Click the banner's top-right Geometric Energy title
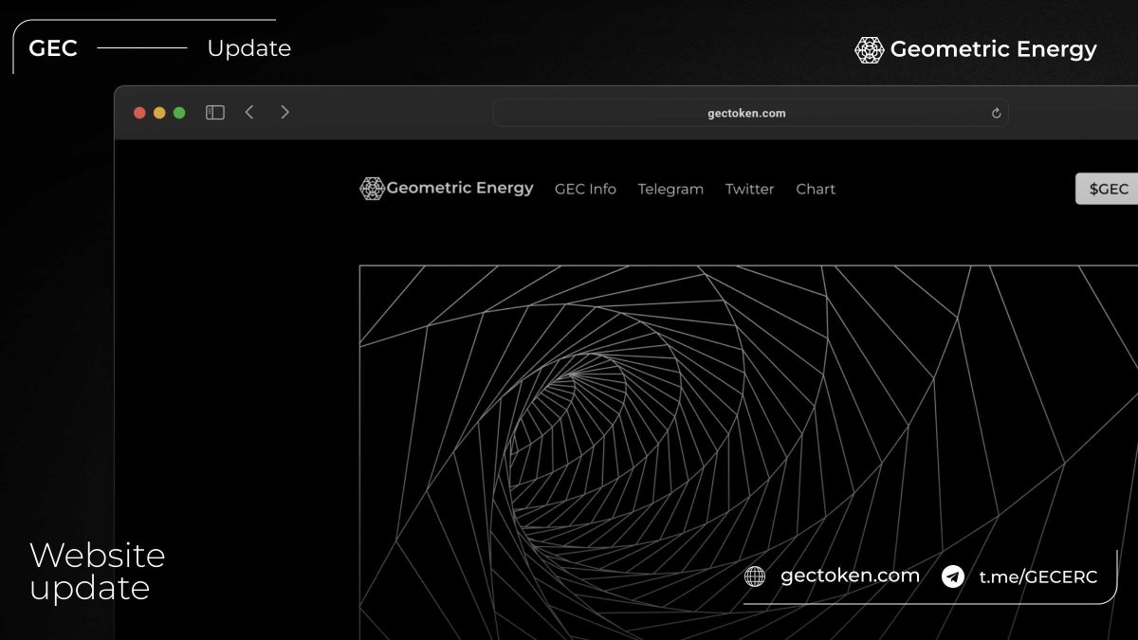The height and width of the screenshot is (640, 1138). 993,49
